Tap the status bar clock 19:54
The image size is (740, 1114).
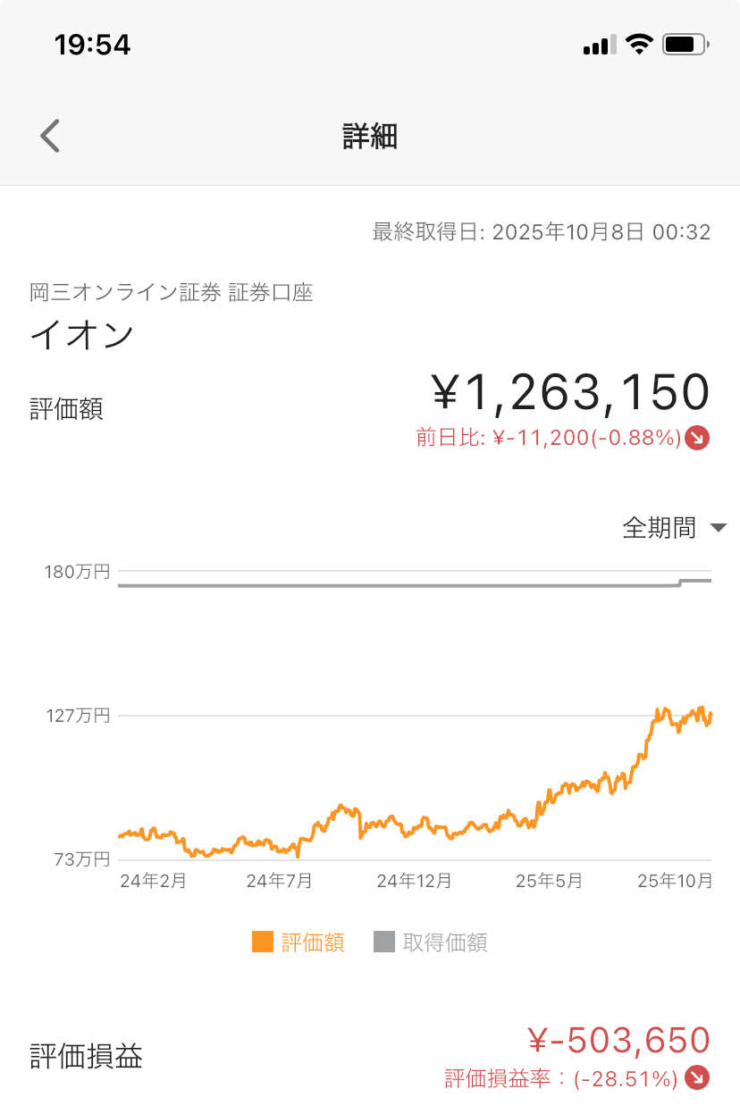click(92, 45)
